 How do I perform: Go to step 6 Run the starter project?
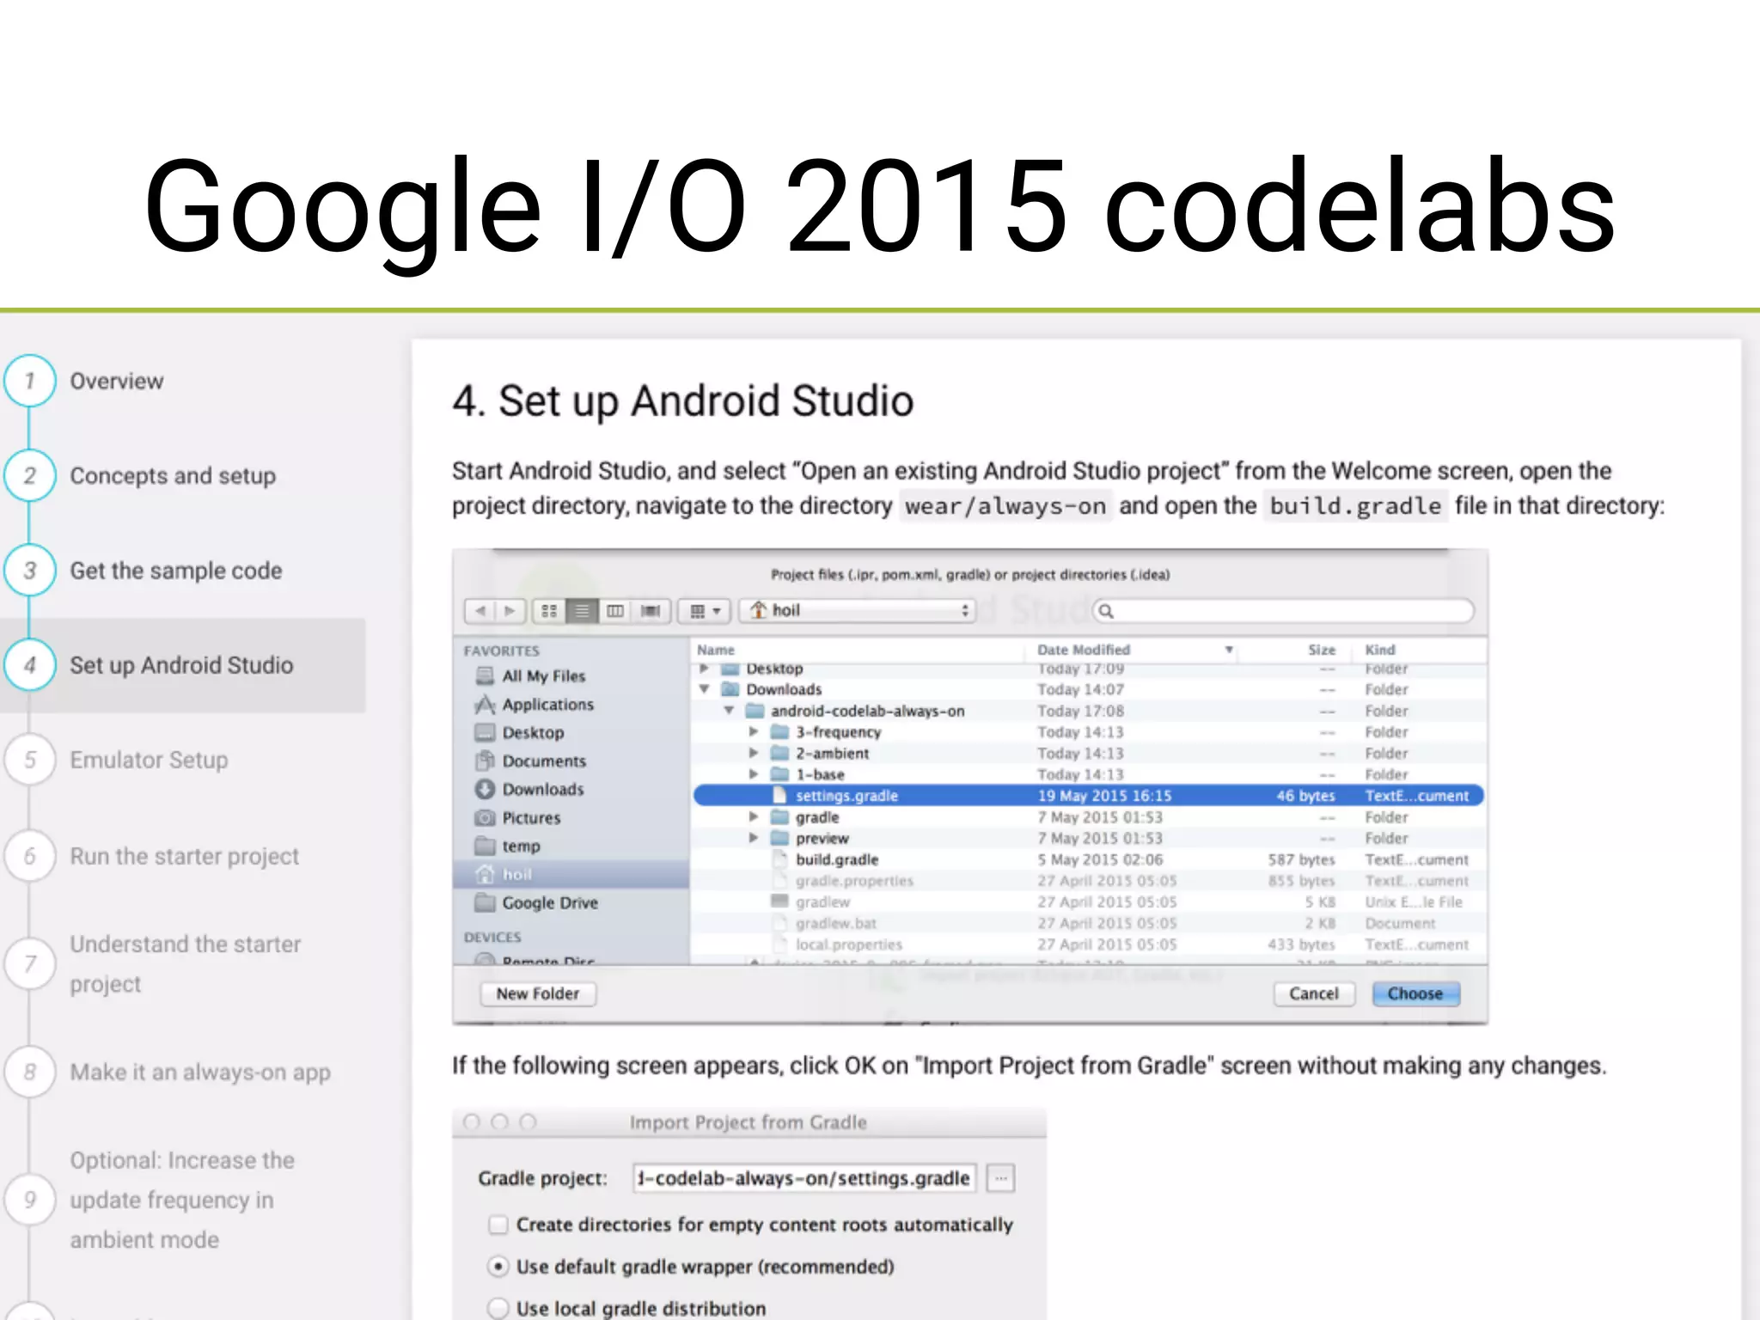153,856
